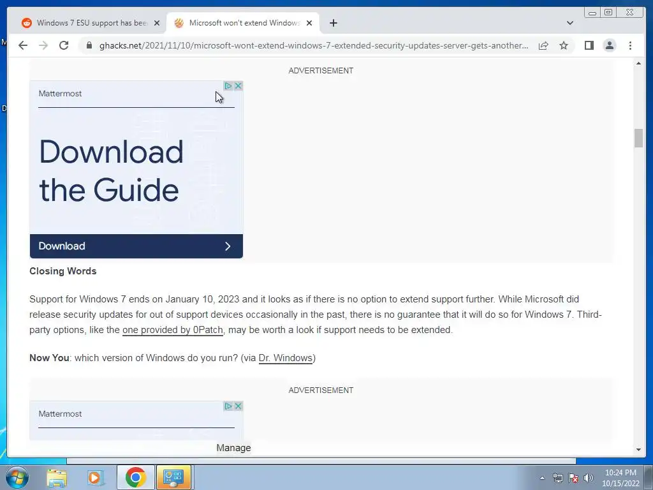Open the volume speaker tray icon
The height and width of the screenshot is (490, 653).
(x=589, y=478)
